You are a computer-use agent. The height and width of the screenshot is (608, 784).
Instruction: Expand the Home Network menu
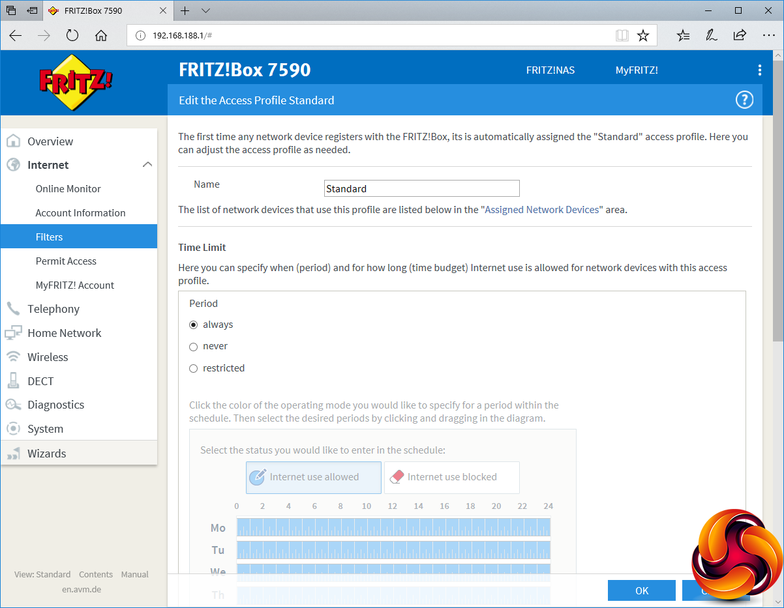64,333
